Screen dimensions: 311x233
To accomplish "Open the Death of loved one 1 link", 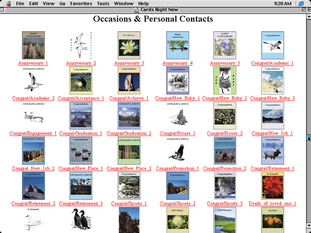I will click(273, 203).
